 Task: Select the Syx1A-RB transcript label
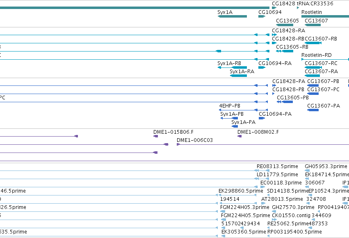(229, 63)
